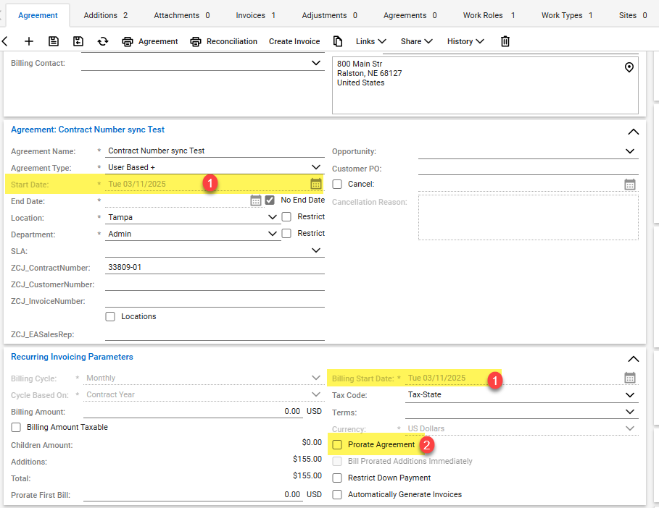The image size is (659, 508).
Task: Switch to the Invoices tab
Action: 255,15
